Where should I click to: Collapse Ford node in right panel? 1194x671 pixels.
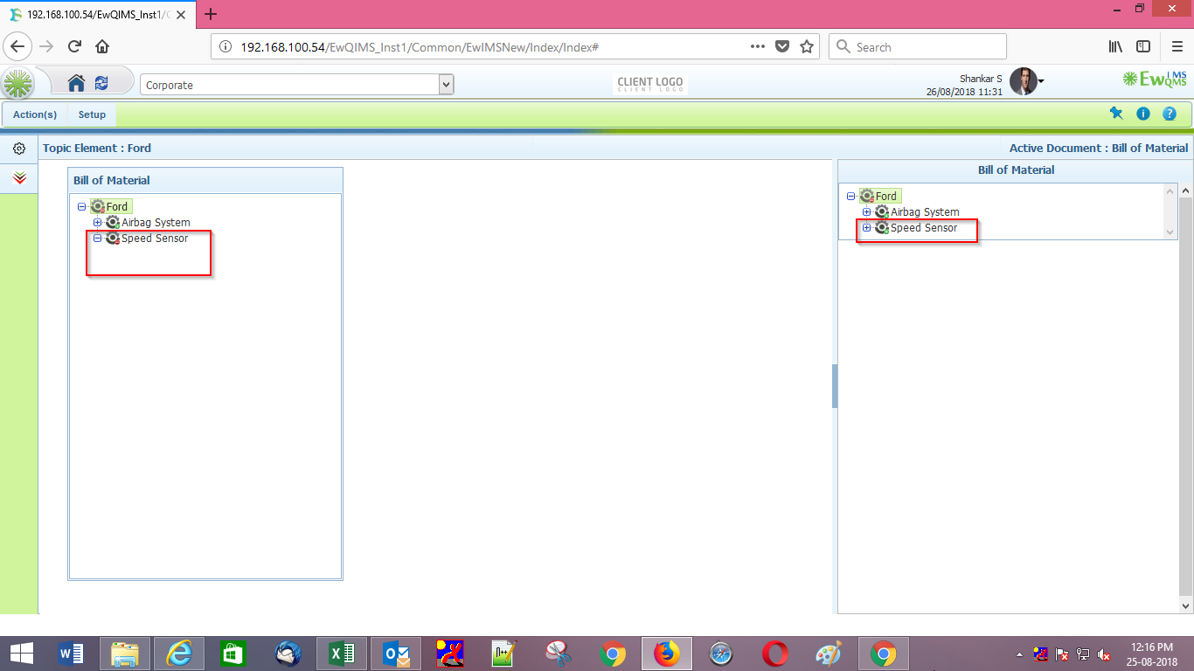(x=850, y=197)
